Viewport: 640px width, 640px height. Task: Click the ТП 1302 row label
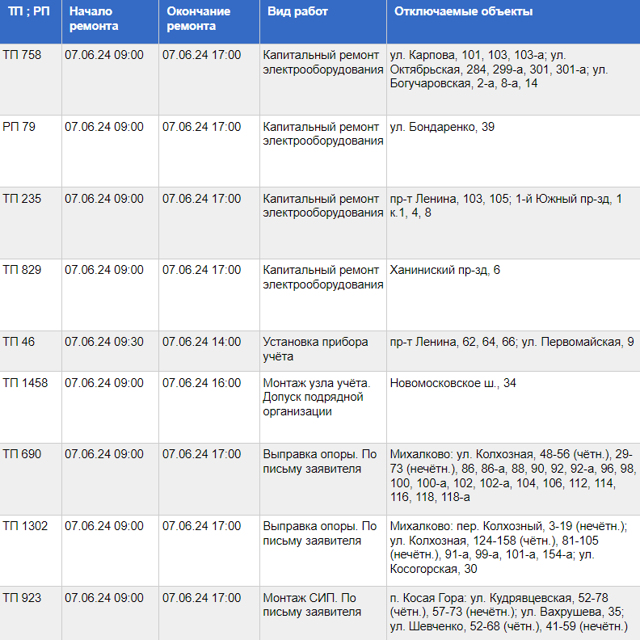[25, 526]
